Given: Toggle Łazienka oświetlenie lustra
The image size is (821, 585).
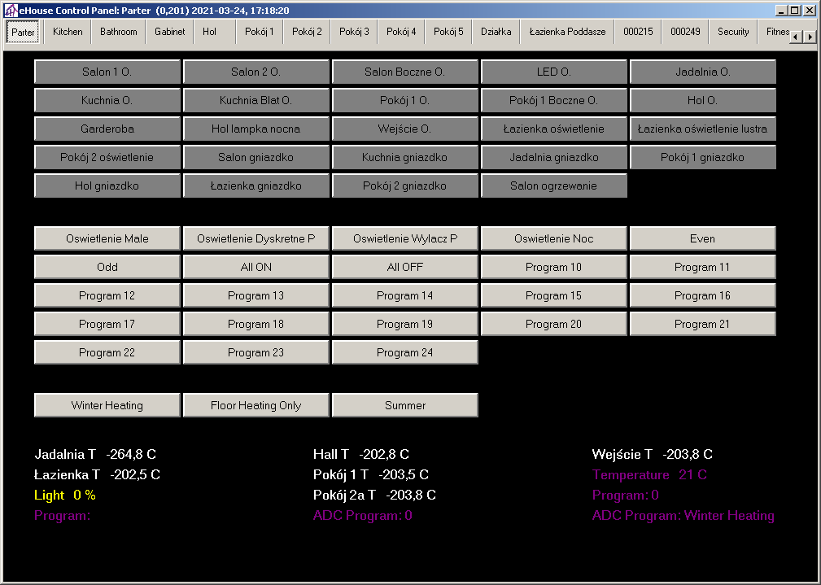Looking at the screenshot, I should tap(702, 129).
